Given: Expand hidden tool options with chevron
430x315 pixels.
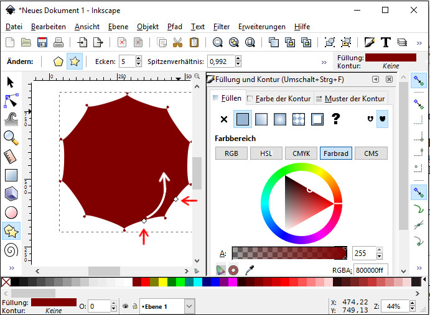Looking at the screenshot, I should pyautogui.click(x=324, y=62).
